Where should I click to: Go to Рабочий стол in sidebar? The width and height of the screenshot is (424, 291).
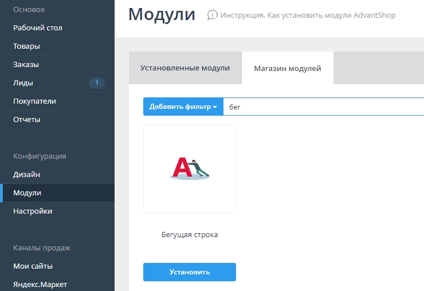click(x=38, y=28)
